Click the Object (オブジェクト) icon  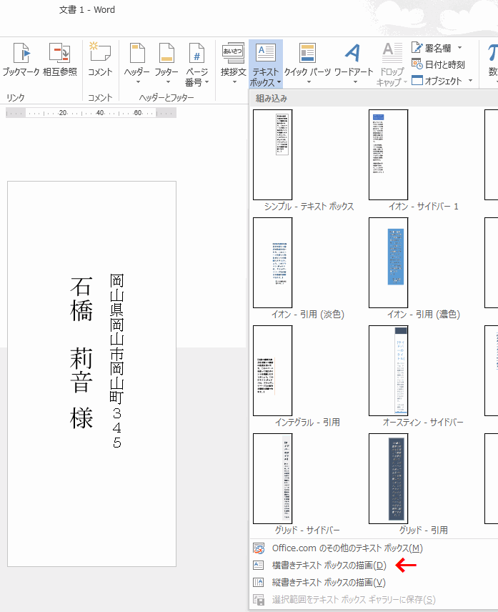[417, 80]
